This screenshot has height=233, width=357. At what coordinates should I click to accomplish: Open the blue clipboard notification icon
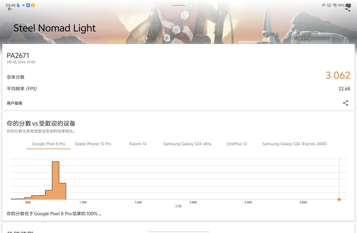tap(28, 5)
